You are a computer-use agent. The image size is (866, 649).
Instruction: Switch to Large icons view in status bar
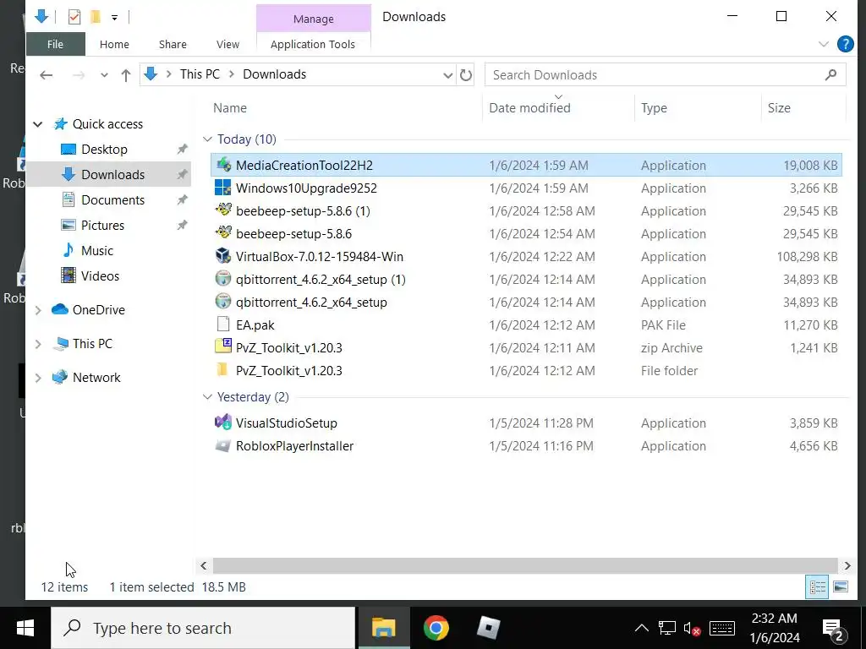(841, 586)
